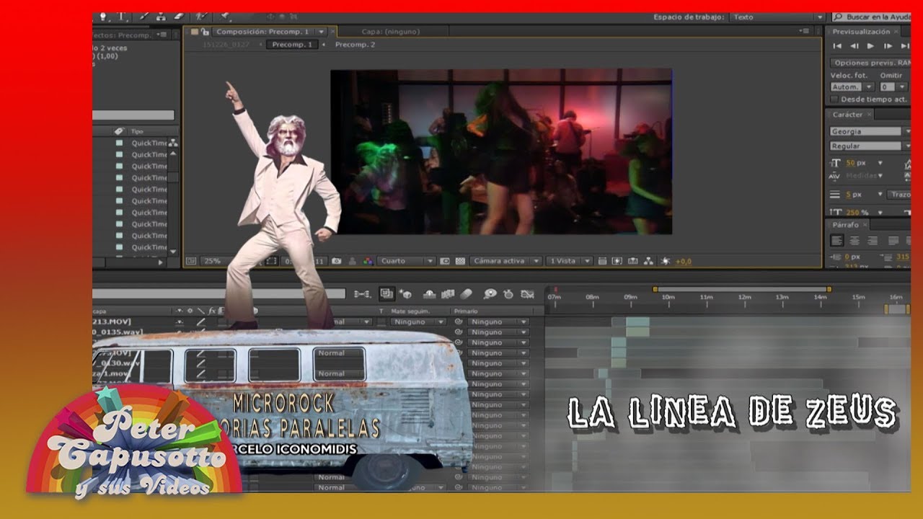The width and height of the screenshot is (923, 519).
Task: Align paragraph text left
Action: coord(837,241)
